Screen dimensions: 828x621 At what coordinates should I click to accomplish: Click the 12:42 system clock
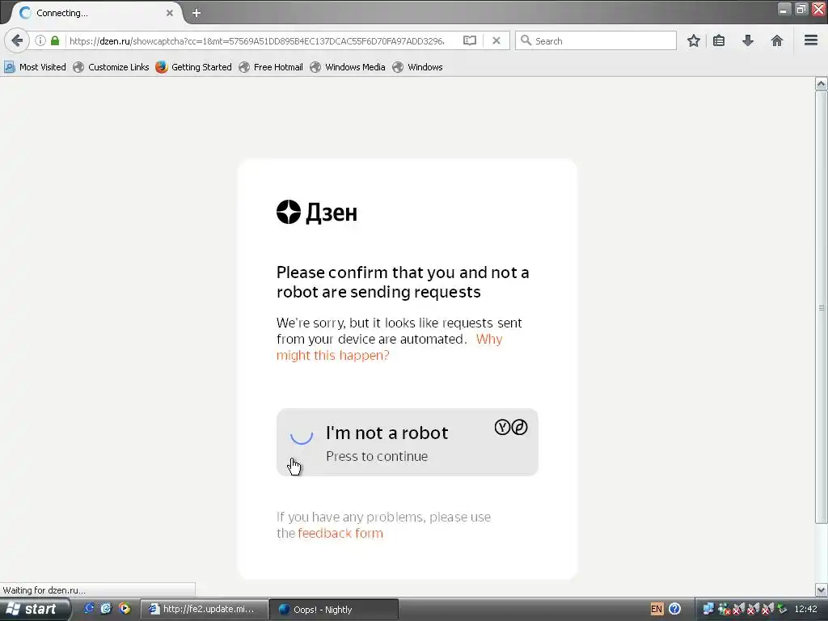[x=806, y=610]
